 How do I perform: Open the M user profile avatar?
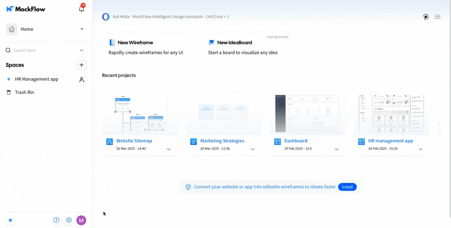81,220
